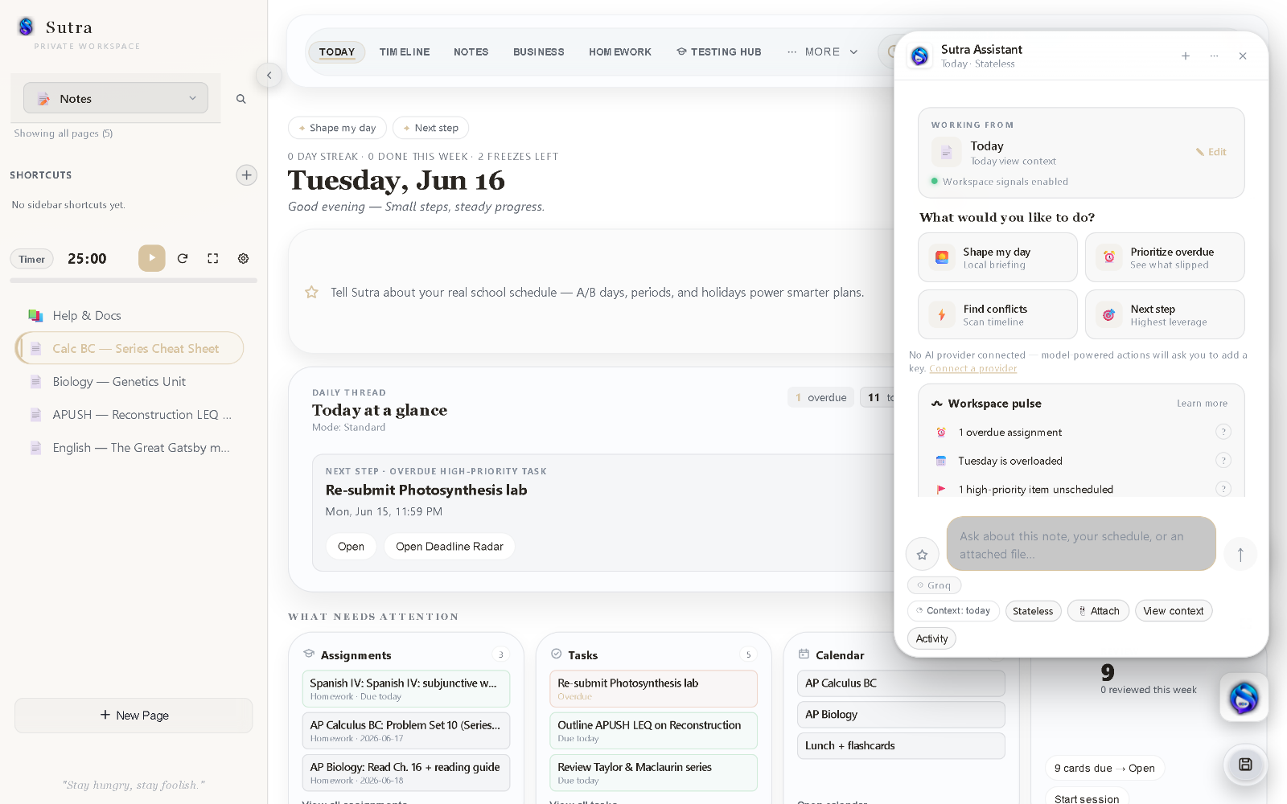The image size is (1287, 804).
Task: Click the Timer label pill
Action: (32, 259)
